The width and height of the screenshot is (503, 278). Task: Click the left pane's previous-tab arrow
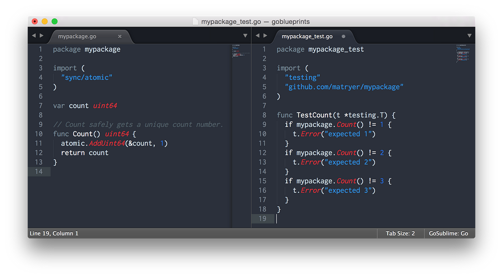point(34,36)
